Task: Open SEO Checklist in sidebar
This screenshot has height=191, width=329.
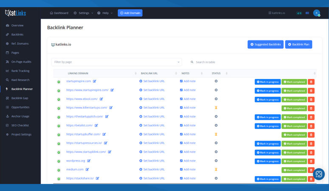Action: pos(20,125)
